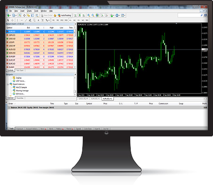Select the D1 timeframe button
213x185 pixels.
pos(79,20)
